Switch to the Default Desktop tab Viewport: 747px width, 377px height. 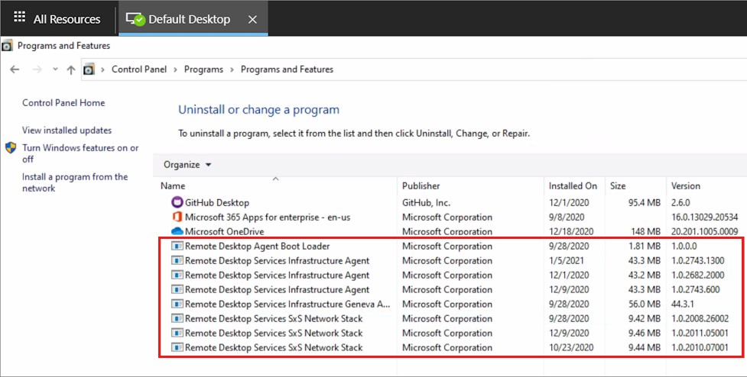coord(193,18)
